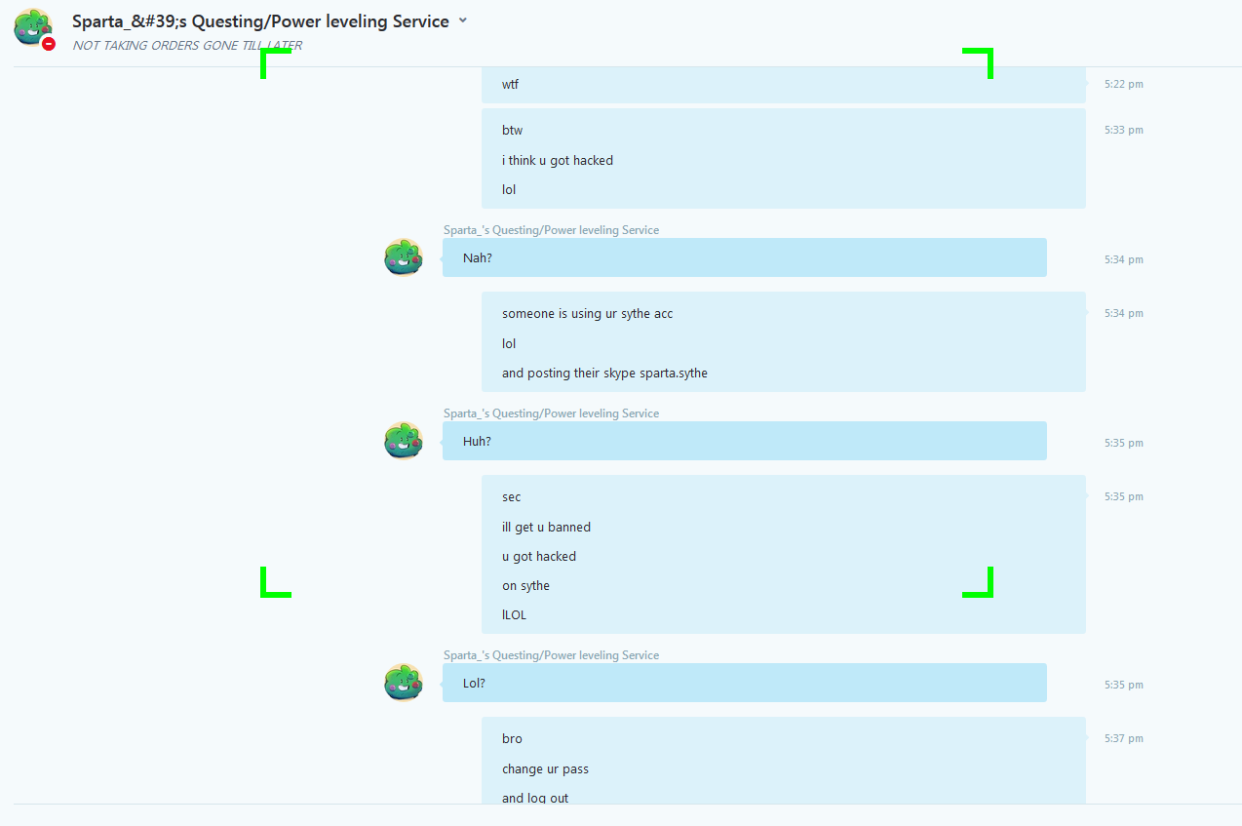Click the red do-not-disturb status badge
The image size is (1242, 826).
click(x=49, y=44)
